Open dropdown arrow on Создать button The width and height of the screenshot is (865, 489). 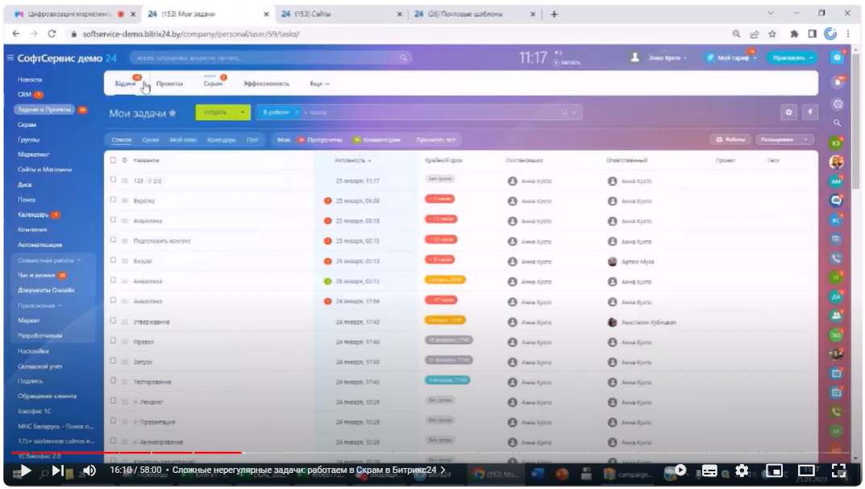point(243,113)
